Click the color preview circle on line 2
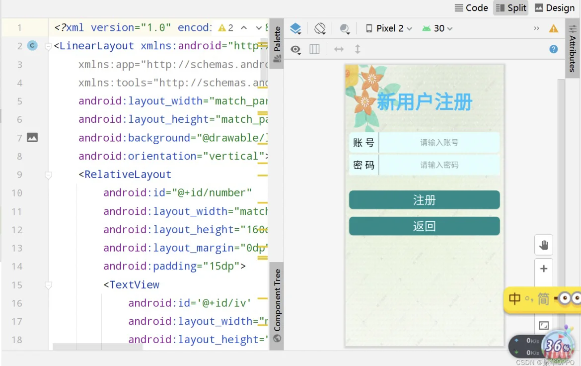Screen dimensions: 581x366 32,45
